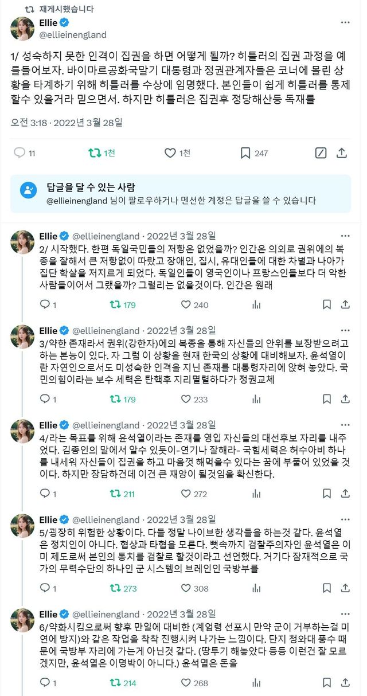
Task: Open more options menu for main tweet
Action: click(x=345, y=22)
